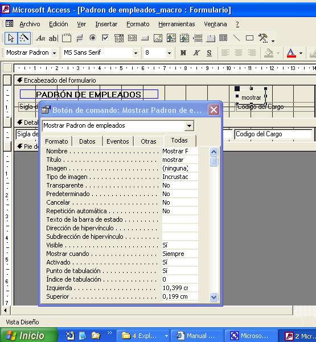The height and width of the screenshot is (342, 316).
Task: Select the Unbound Object Frame tool
Action: point(171,38)
